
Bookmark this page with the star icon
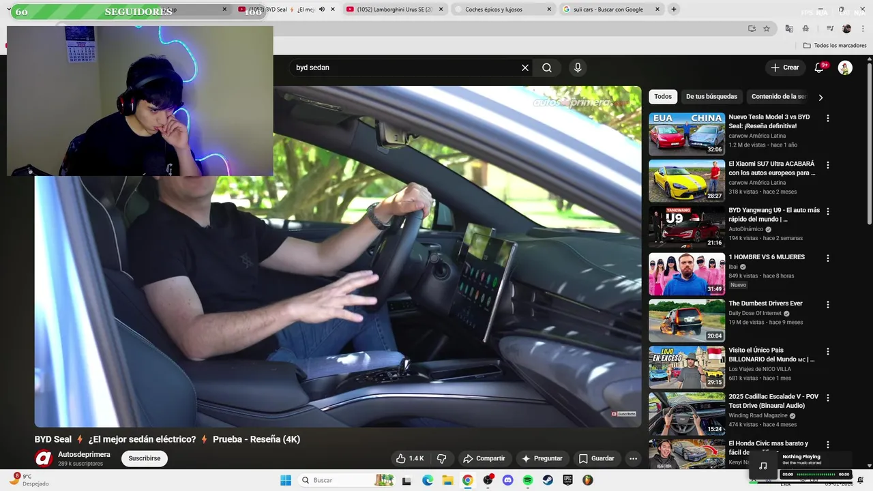tap(767, 29)
